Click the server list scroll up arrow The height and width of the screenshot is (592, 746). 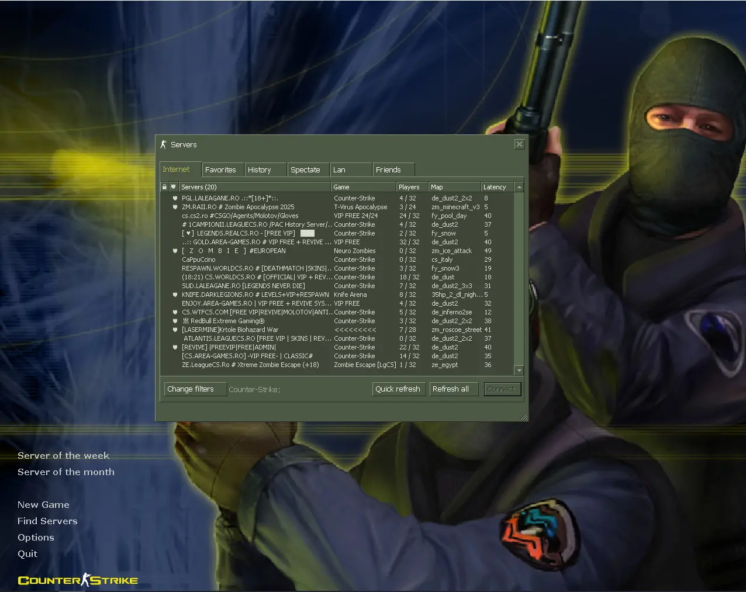[519, 187]
